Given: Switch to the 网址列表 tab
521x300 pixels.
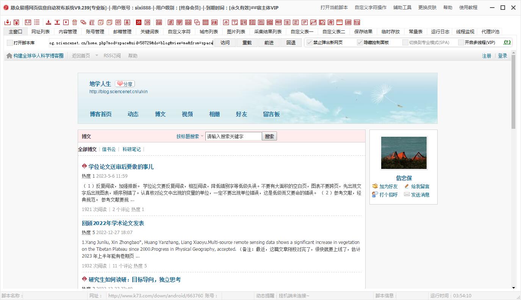Looking at the screenshot, I should [41, 32].
